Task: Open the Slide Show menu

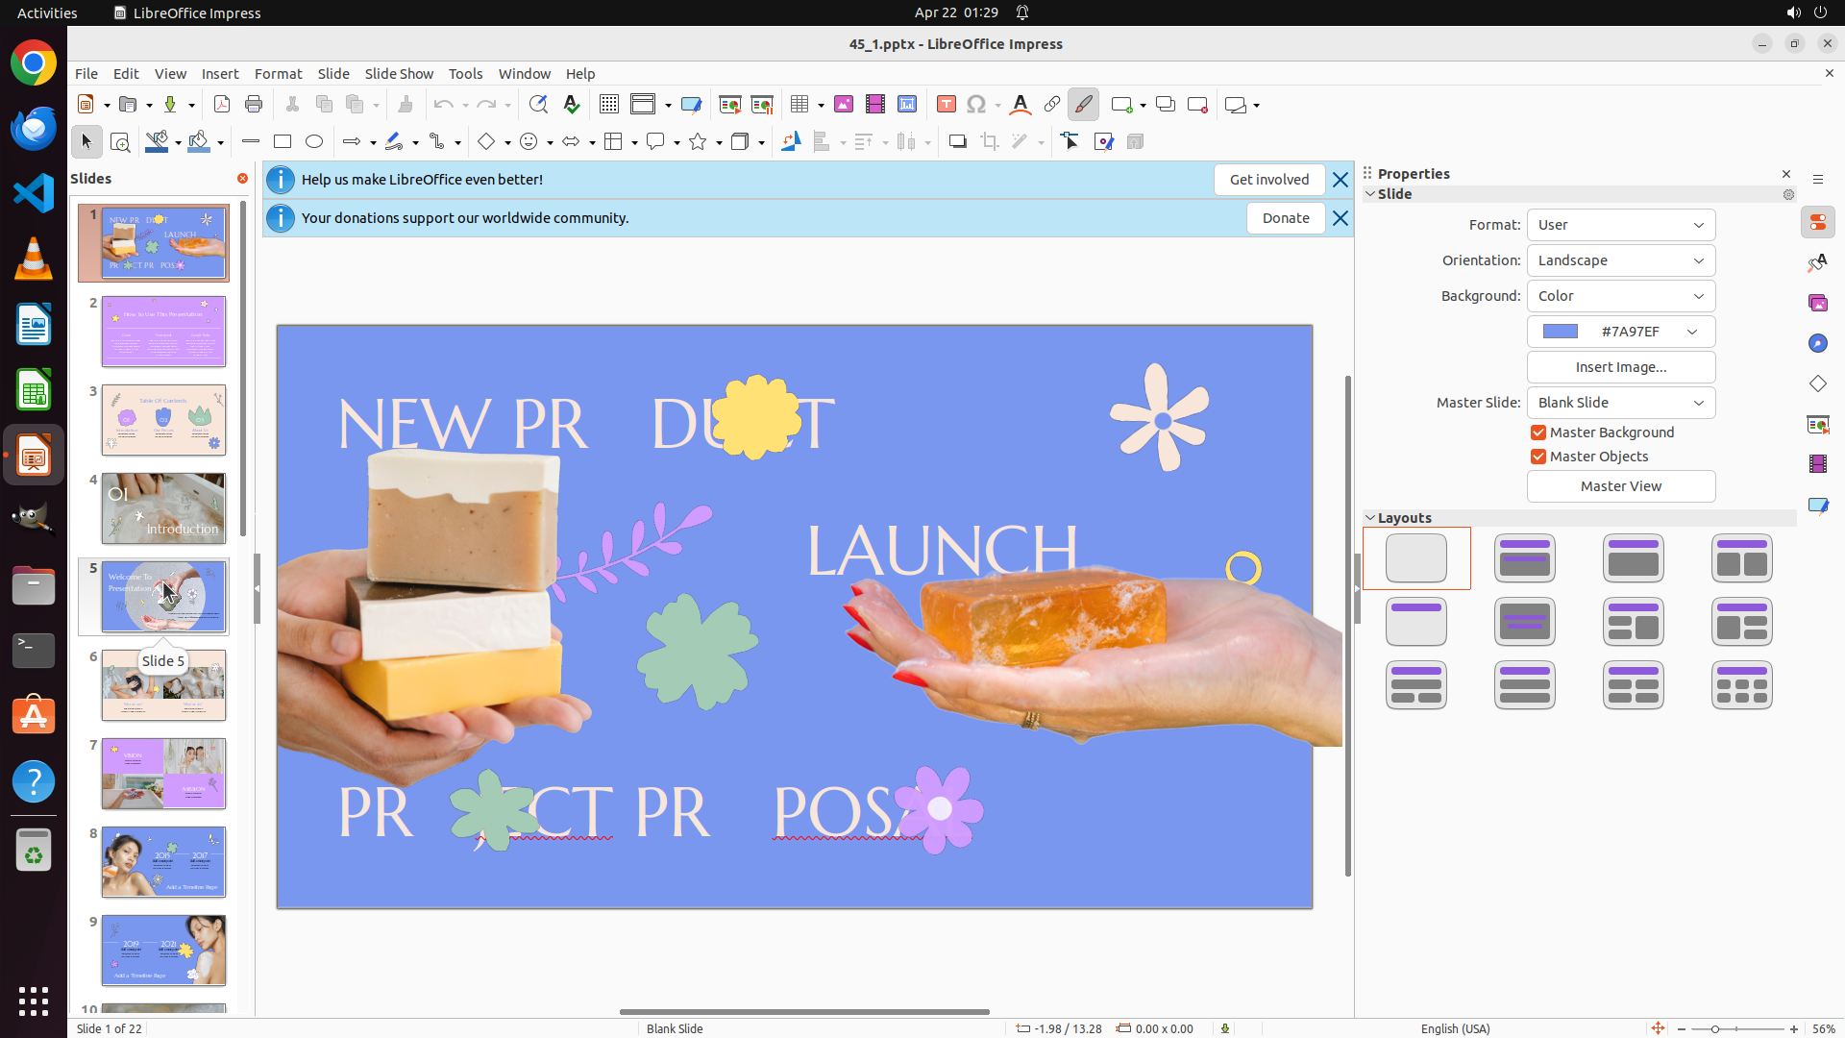Action: (399, 74)
